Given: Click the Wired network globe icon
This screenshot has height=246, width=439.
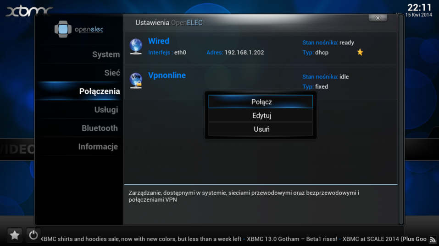Looking at the screenshot, I should coord(136,47).
